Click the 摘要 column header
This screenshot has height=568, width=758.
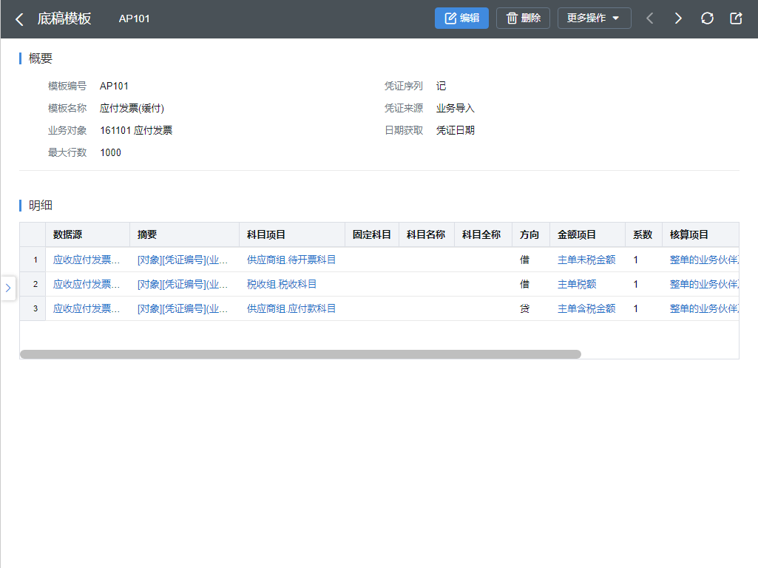click(185, 235)
